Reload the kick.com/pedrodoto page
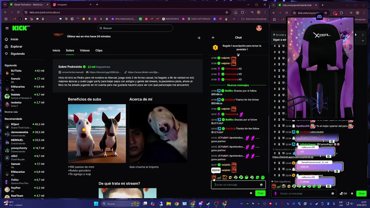Image resolution: width=370 pixels, height=208 pixels. click(x=18, y=12)
